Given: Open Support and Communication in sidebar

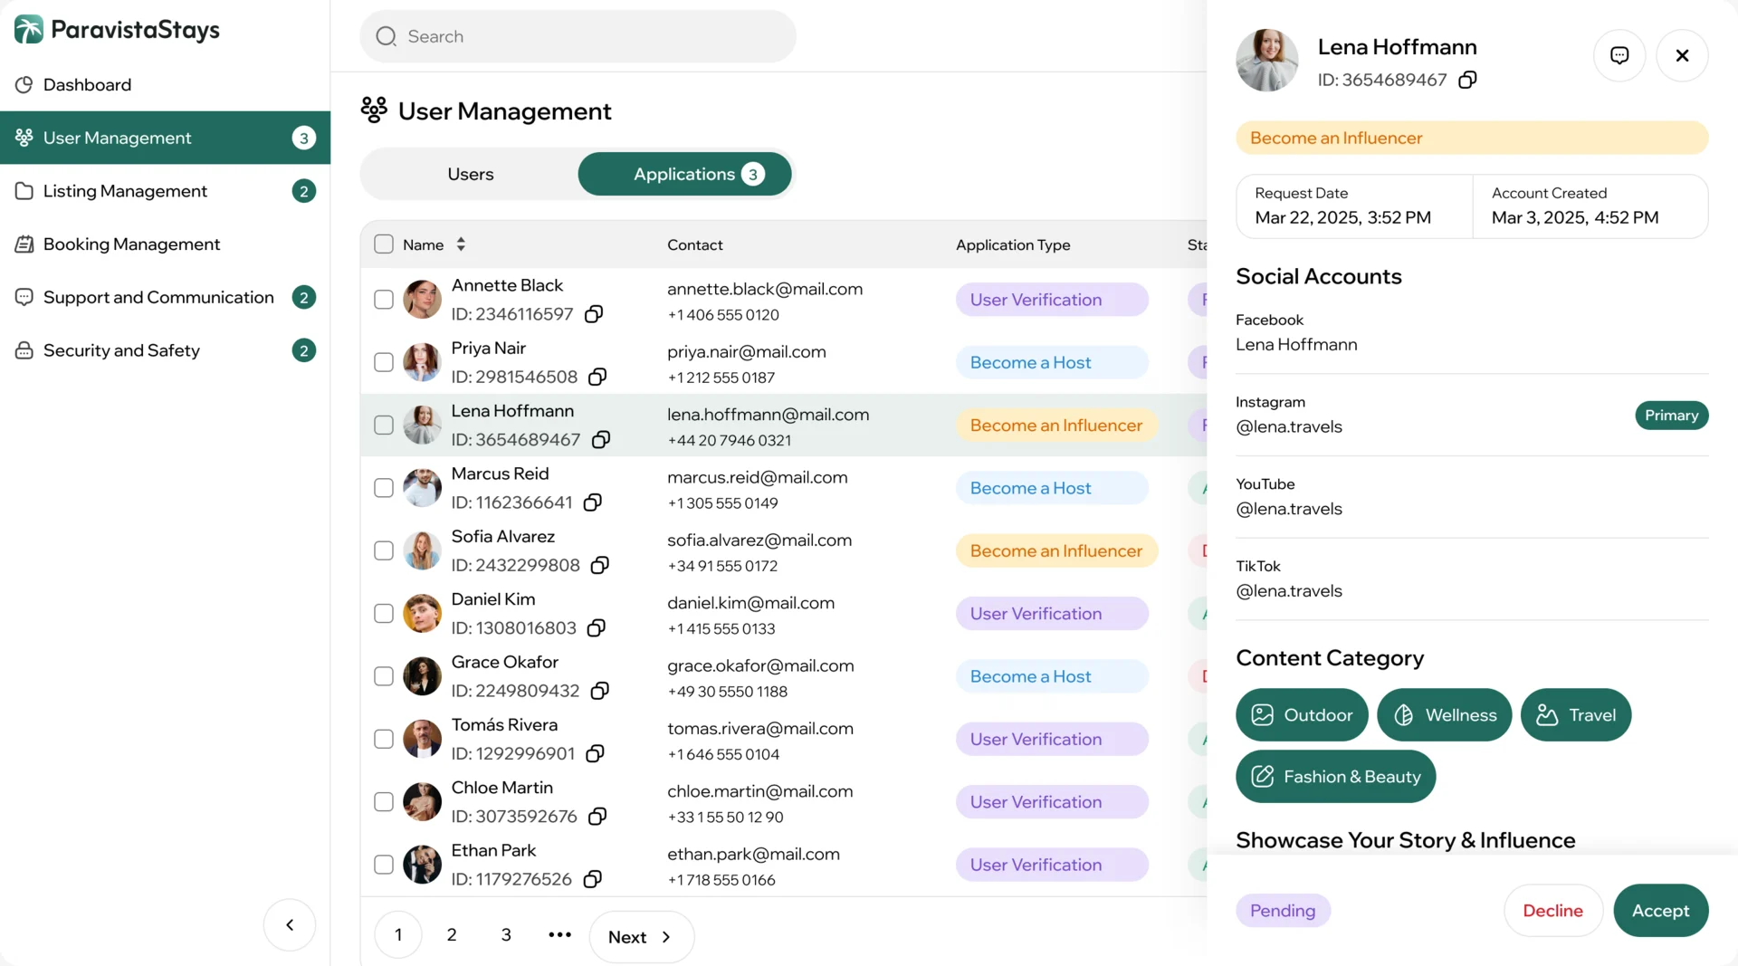Looking at the screenshot, I should (x=165, y=297).
